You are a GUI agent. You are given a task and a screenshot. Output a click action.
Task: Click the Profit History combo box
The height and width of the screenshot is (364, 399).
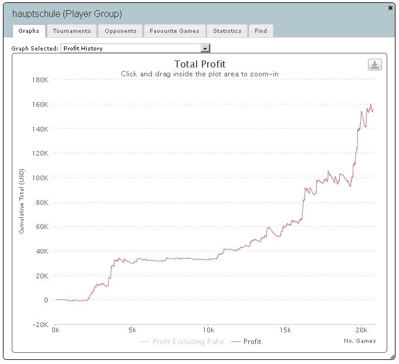pyautogui.click(x=136, y=48)
